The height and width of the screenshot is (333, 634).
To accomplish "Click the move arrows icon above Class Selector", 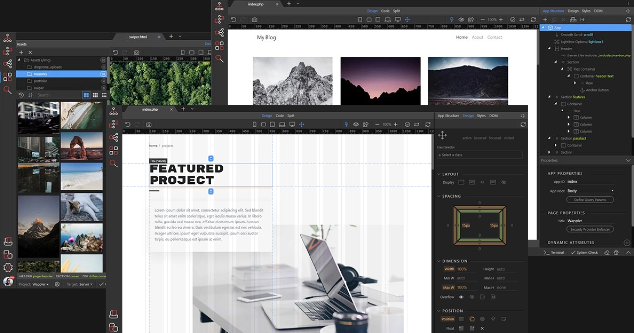I will (x=442, y=135).
